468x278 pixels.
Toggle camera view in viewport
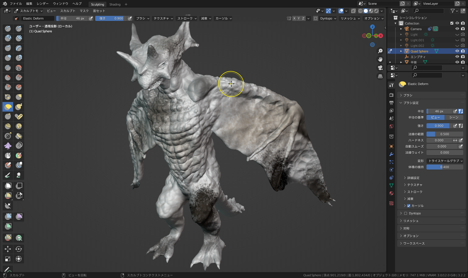click(380, 68)
